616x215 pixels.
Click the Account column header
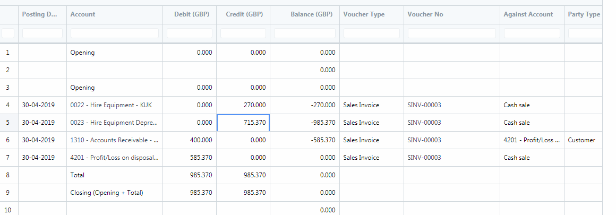115,14
